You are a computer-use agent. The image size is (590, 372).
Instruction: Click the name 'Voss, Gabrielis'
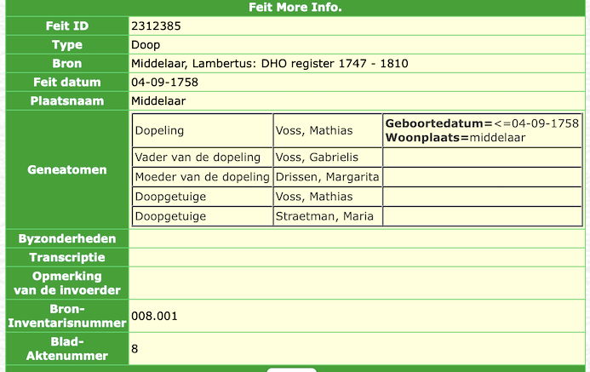click(x=316, y=157)
